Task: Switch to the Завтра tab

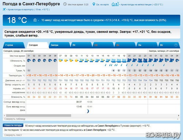Action: pos(59,45)
